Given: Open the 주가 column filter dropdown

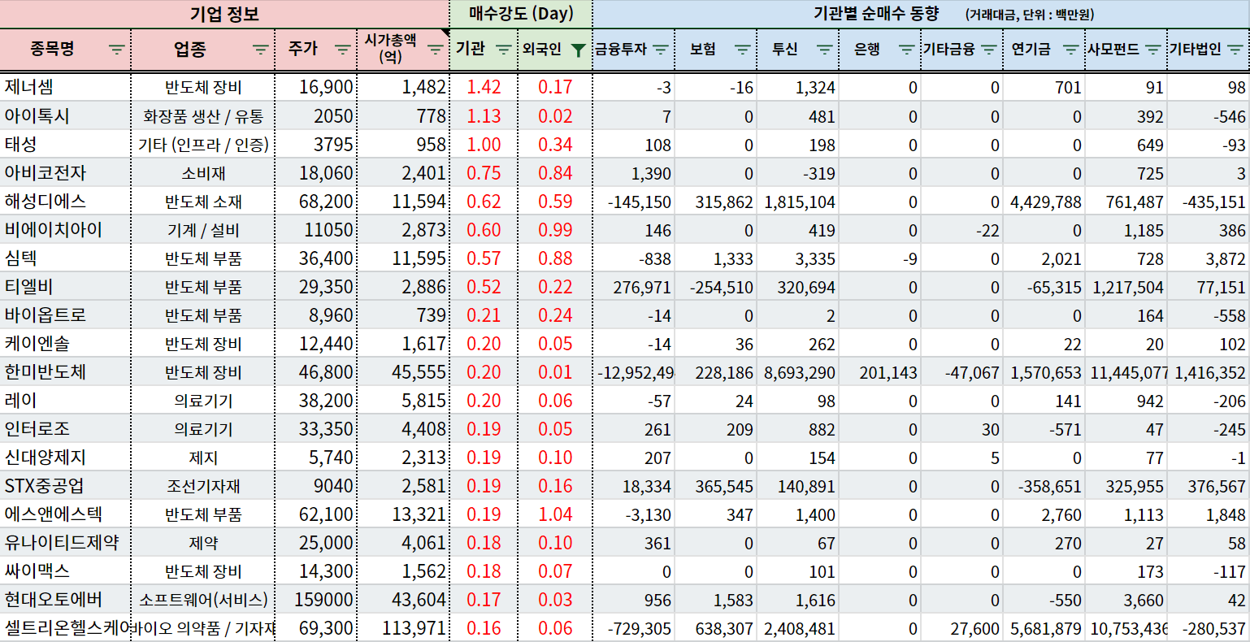Looking at the screenshot, I should click(x=343, y=50).
